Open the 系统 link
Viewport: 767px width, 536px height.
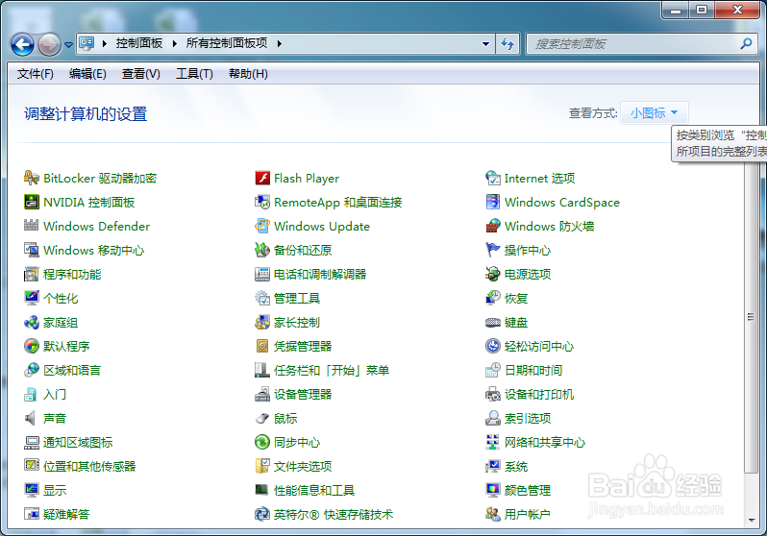(x=516, y=467)
